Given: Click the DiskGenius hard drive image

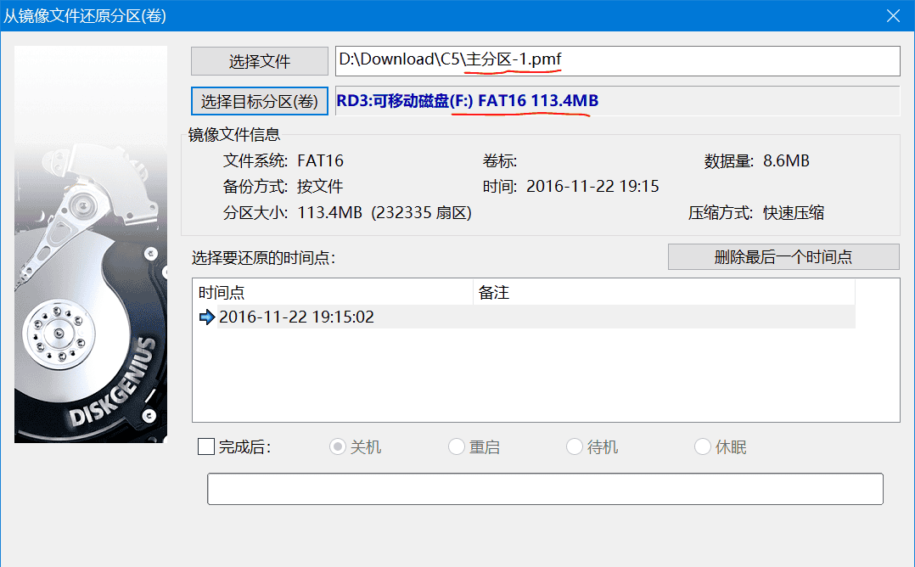Looking at the screenshot, I should tap(91, 244).
